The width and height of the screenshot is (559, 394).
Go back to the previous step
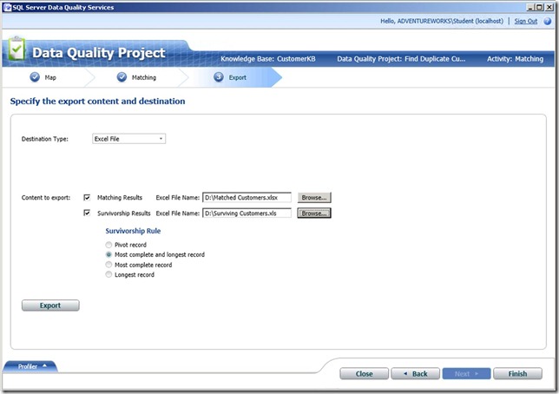pos(415,374)
